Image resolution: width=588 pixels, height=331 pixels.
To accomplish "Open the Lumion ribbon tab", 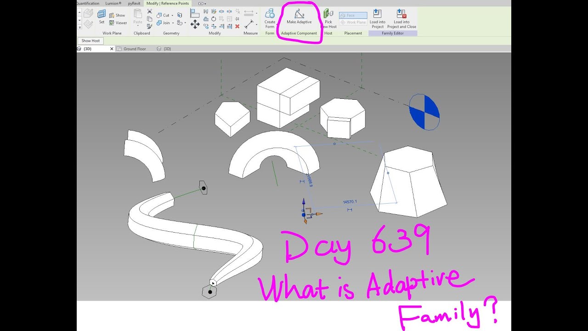I will 113,3.
